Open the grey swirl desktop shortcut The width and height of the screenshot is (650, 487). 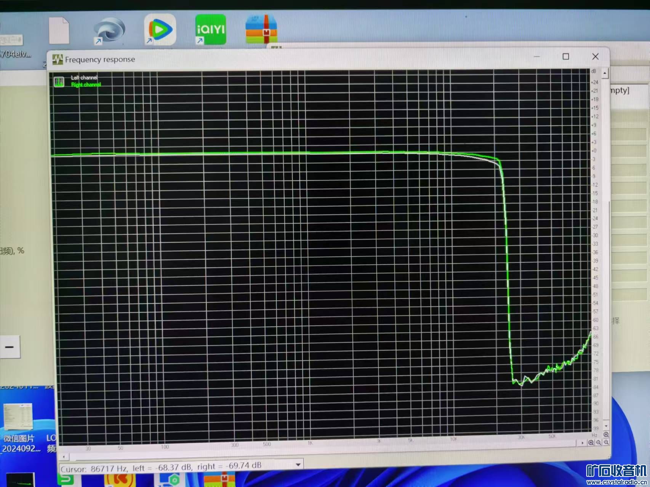point(109,30)
